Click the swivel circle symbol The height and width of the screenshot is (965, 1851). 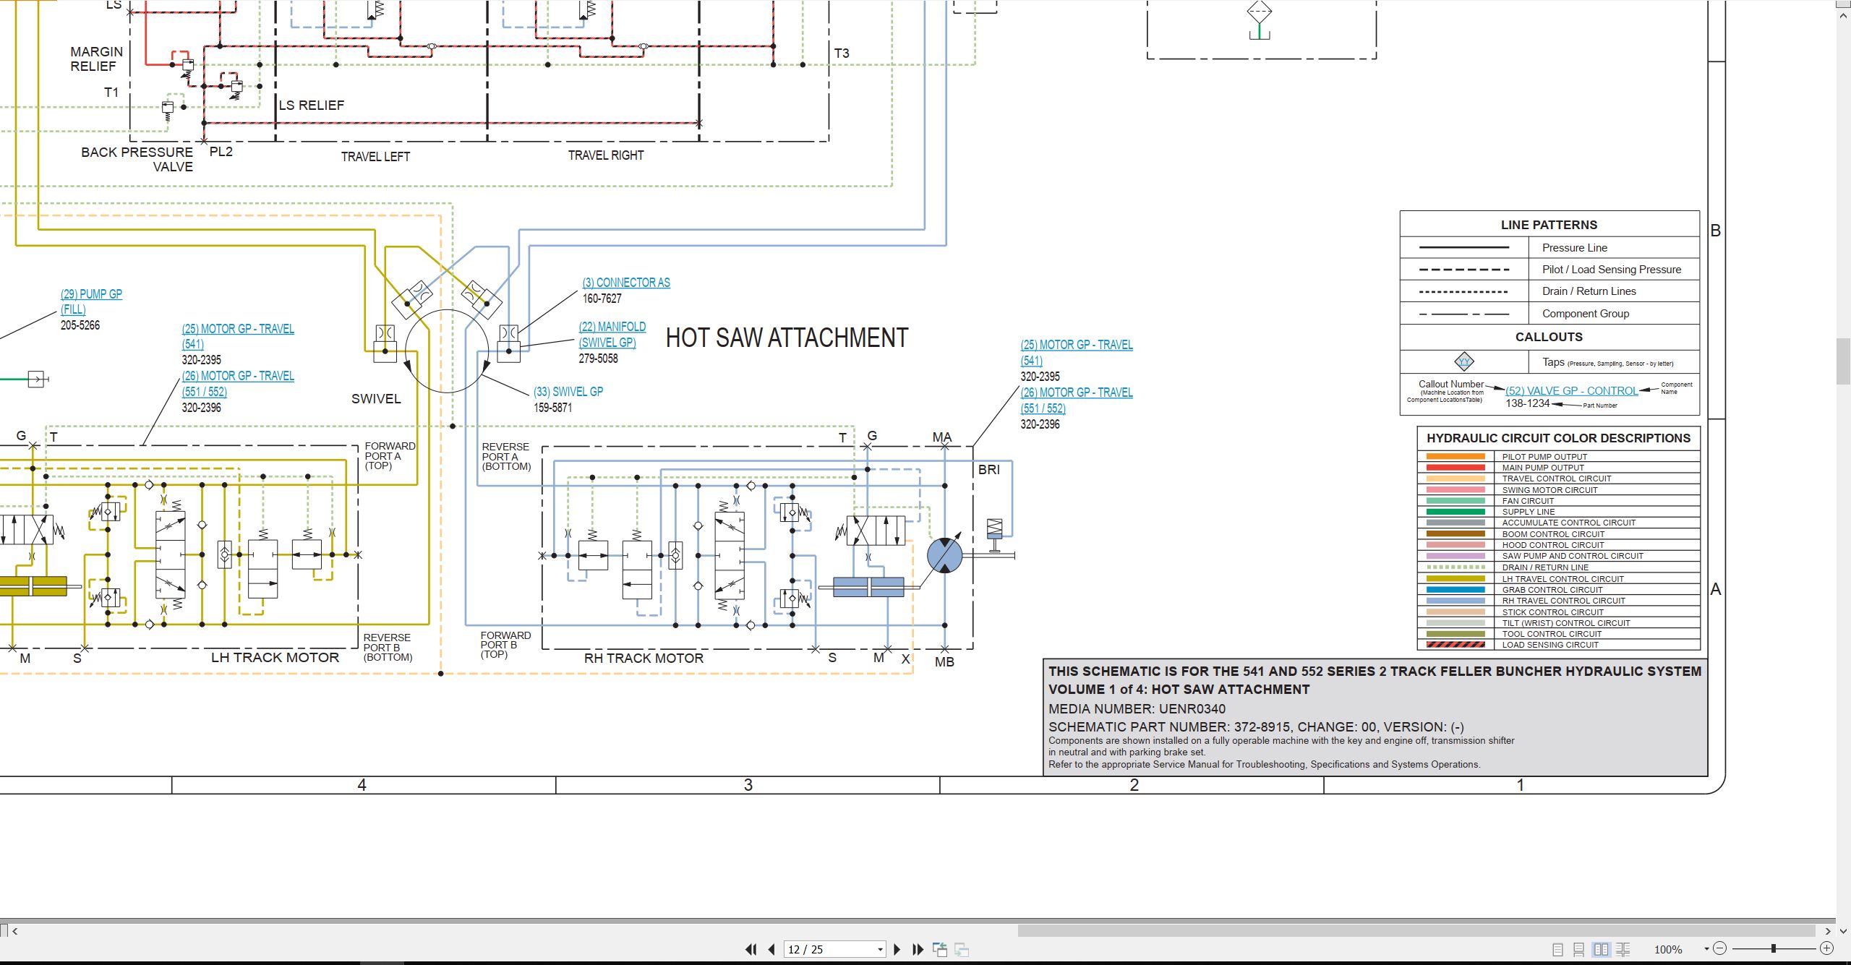coord(447,351)
